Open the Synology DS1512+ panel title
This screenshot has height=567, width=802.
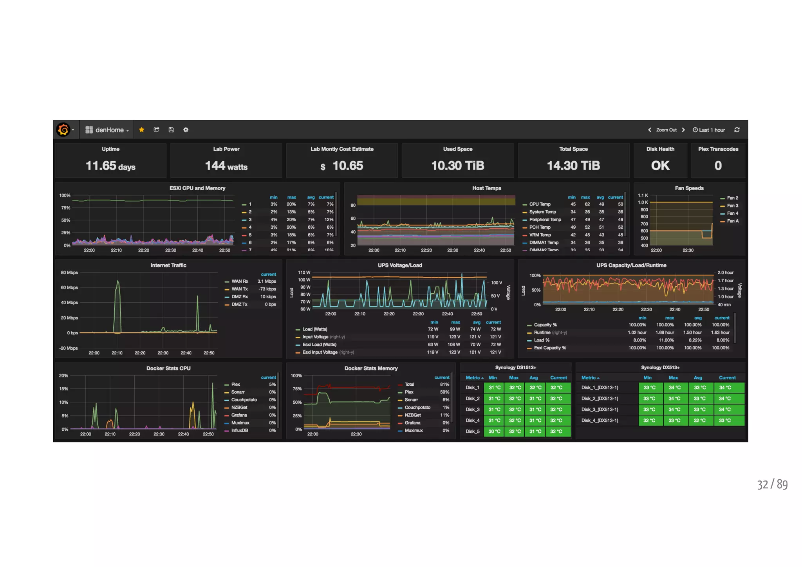click(515, 367)
